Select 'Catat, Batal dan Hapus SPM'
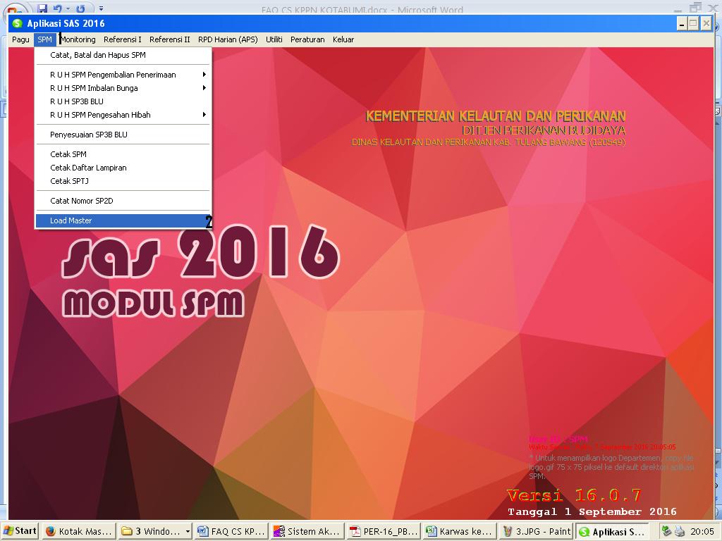The height and width of the screenshot is (541, 722). point(97,55)
